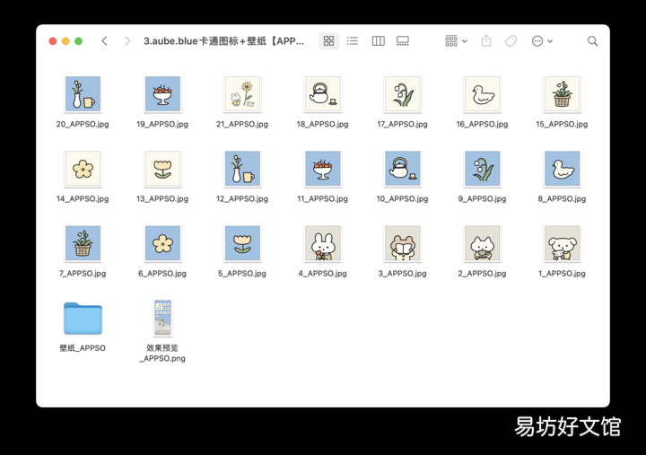Image resolution: width=646 pixels, height=455 pixels.
Task: Click the file name 6_APPSO.jpg
Action: click(162, 273)
